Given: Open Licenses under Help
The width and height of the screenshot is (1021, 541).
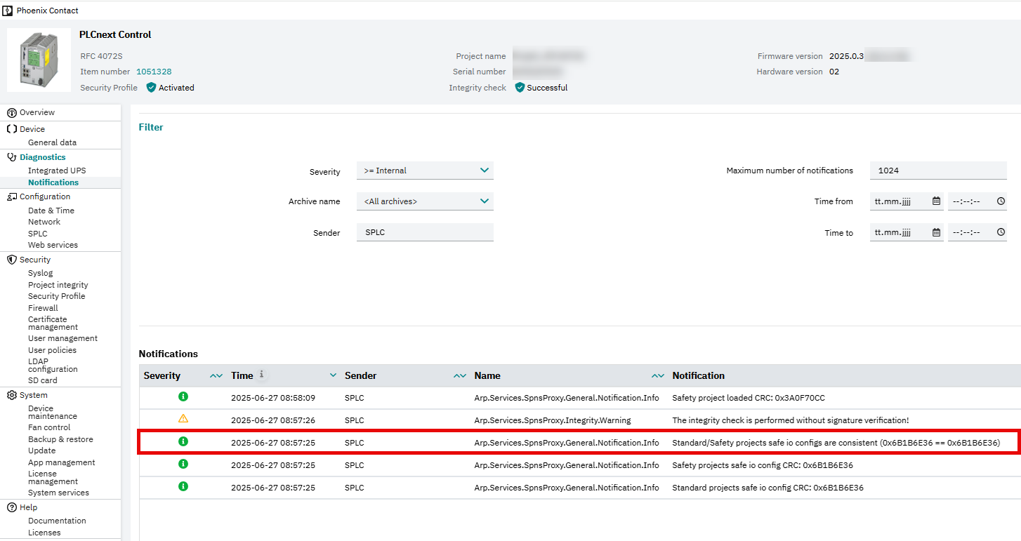Looking at the screenshot, I should 44,533.
